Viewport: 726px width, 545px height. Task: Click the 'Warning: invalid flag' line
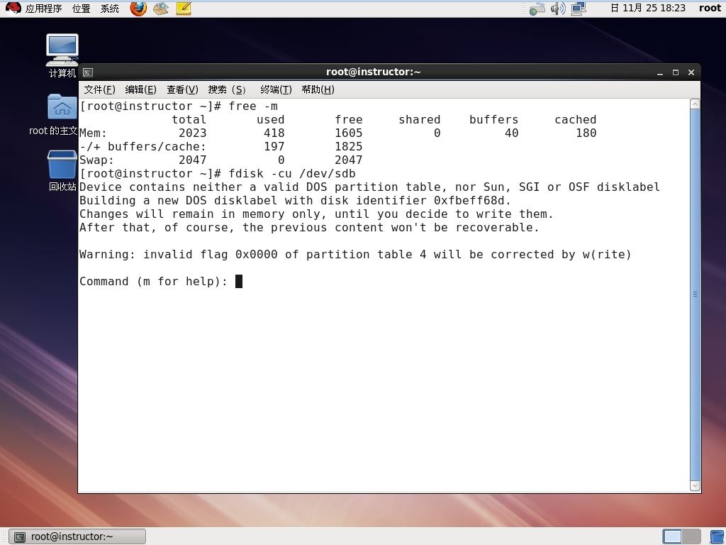pyautogui.click(x=355, y=255)
